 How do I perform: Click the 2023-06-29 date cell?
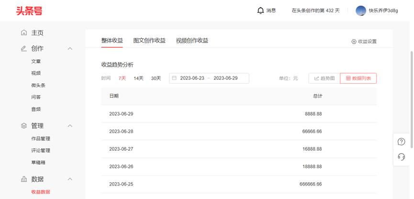(121, 114)
